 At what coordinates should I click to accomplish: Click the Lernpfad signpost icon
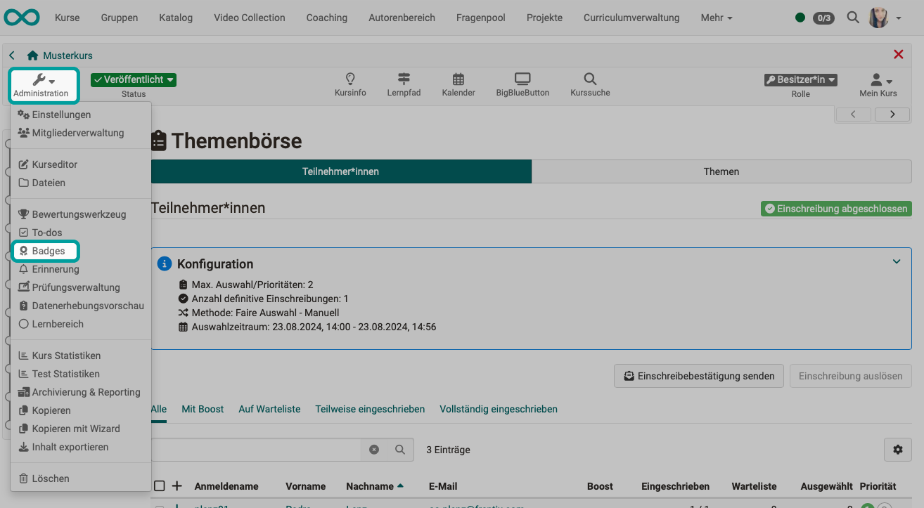coord(404,79)
